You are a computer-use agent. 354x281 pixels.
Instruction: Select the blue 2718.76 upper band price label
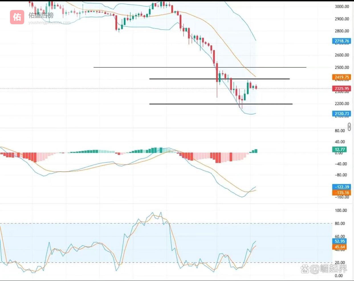pos(342,41)
